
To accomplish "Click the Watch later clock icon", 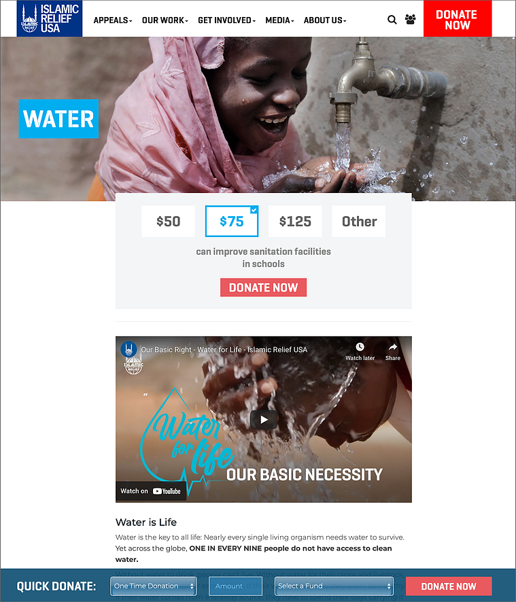I will (360, 347).
